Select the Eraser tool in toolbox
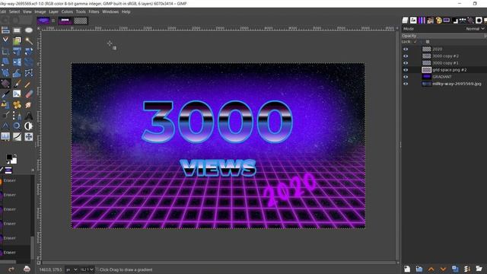The height and width of the screenshot is (274, 487). point(29,94)
